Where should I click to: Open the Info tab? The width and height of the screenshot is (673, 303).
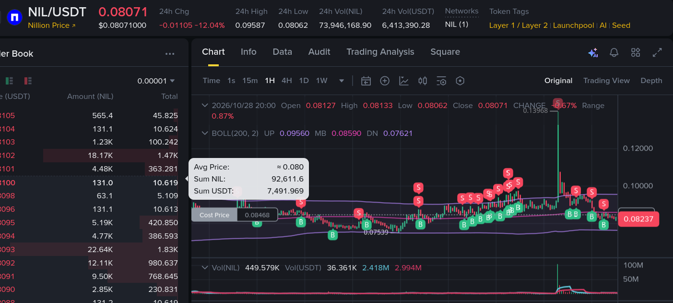coord(248,52)
